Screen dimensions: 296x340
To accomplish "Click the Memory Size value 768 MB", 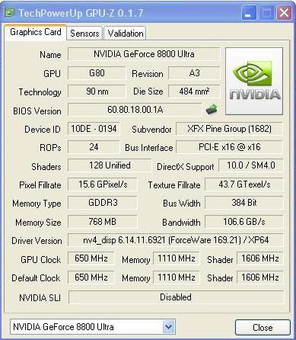I will point(103,222).
